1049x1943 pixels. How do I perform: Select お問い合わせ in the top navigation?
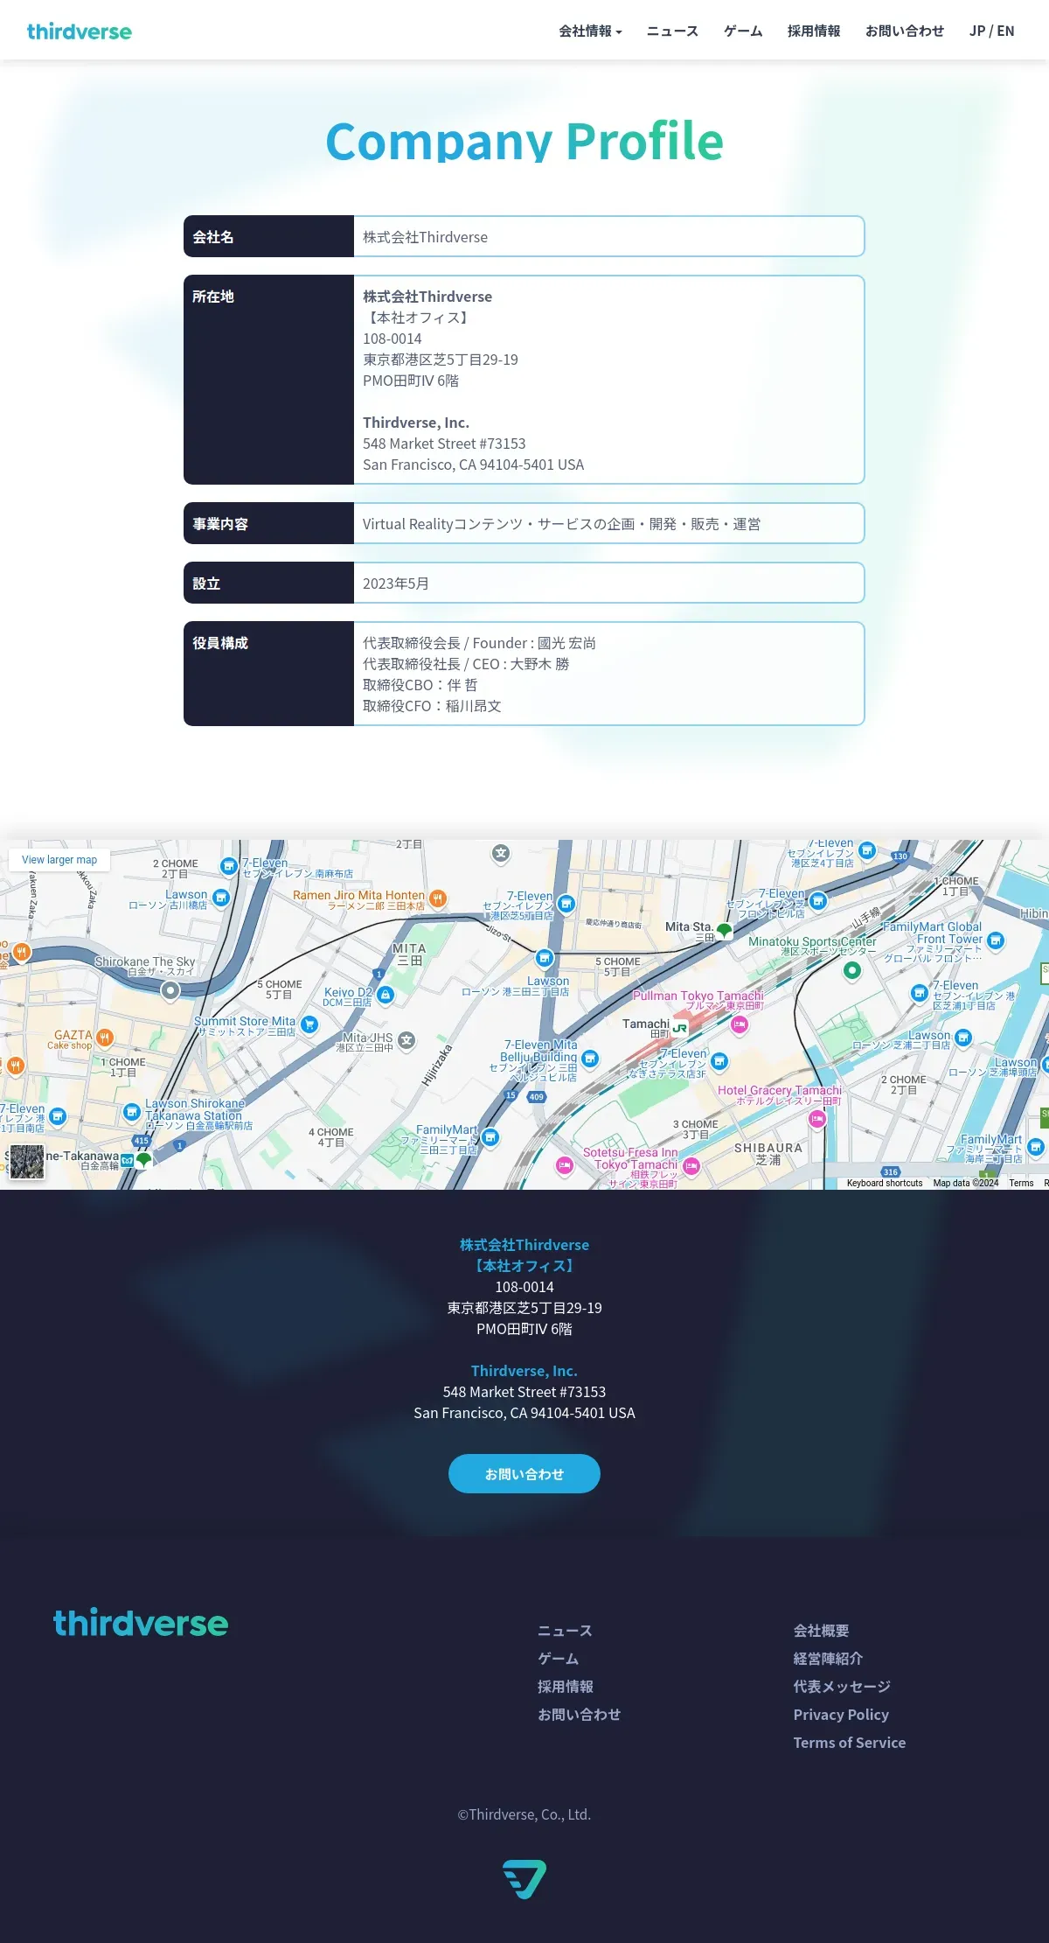[905, 31]
